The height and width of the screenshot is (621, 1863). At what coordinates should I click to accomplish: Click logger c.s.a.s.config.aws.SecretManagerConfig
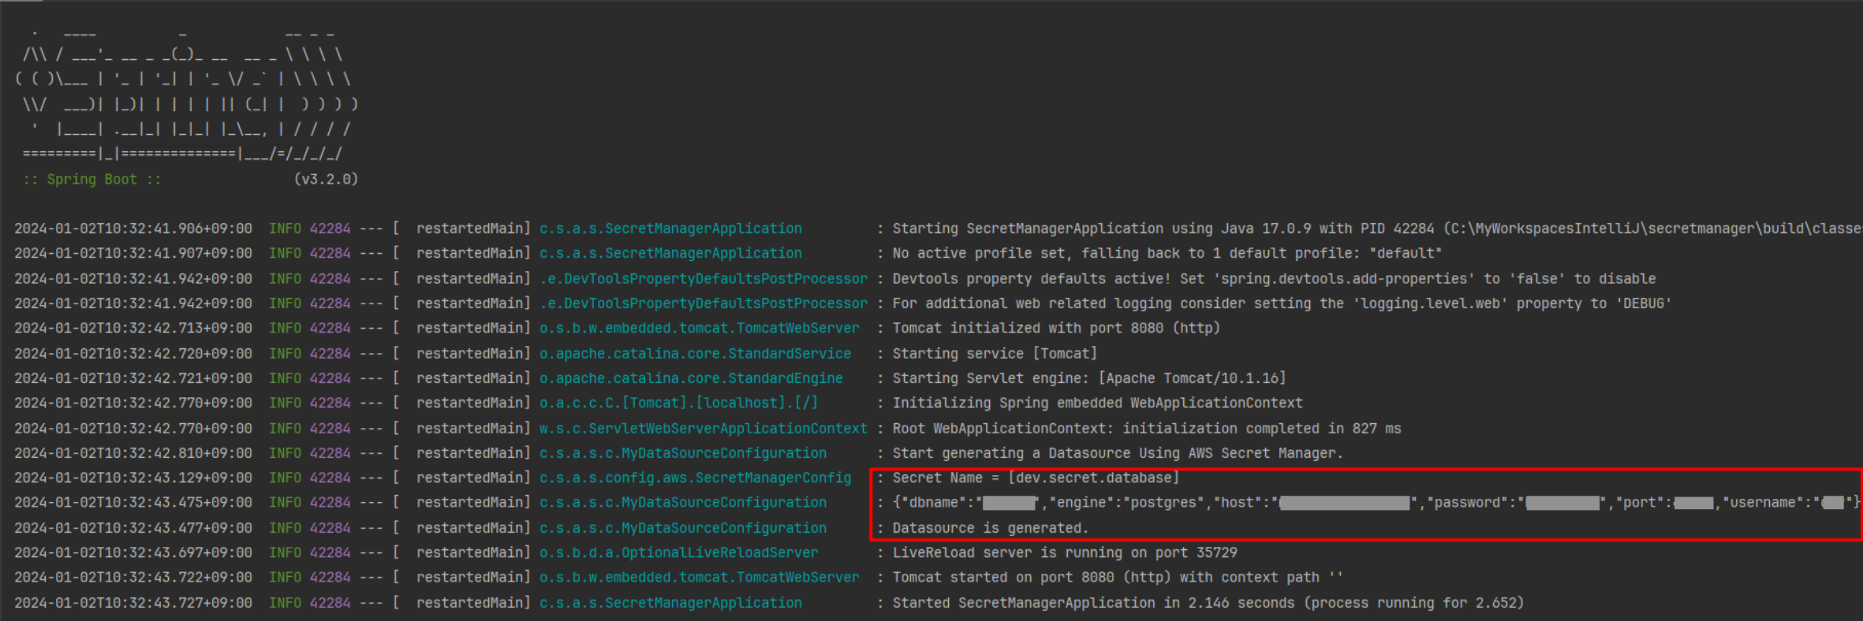(695, 478)
